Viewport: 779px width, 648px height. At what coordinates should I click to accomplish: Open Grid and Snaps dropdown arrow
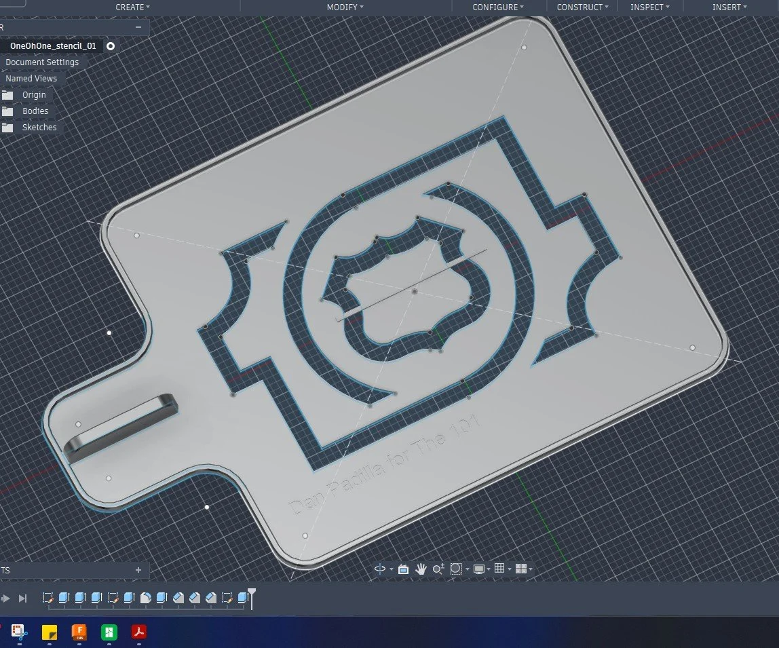pos(510,569)
